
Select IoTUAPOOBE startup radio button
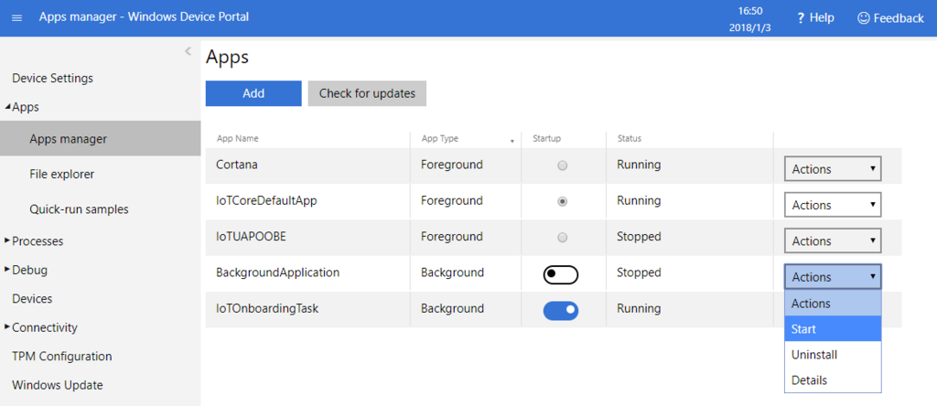(x=562, y=238)
